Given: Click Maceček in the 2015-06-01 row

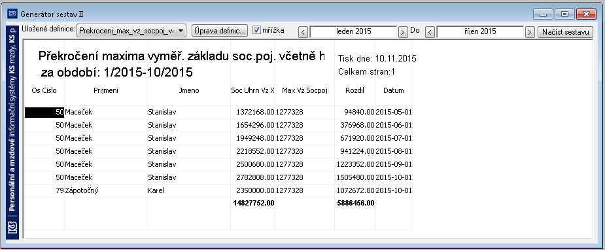Looking at the screenshot, I should pyautogui.click(x=78, y=126).
